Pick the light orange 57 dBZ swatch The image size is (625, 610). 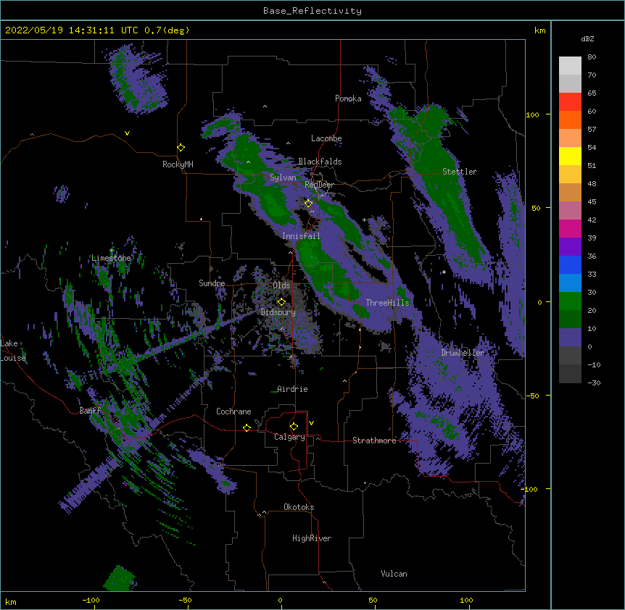coord(570,138)
